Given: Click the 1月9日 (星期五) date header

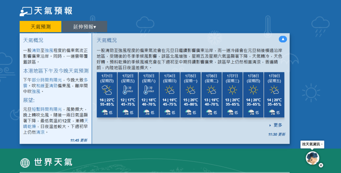Looking at the screenshot, I should (274, 78).
